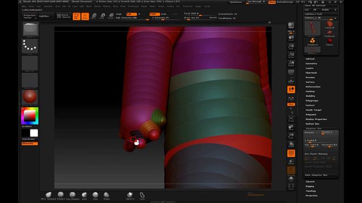
Task: Expand the Display Properties subpalette
Action: pos(316,119)
